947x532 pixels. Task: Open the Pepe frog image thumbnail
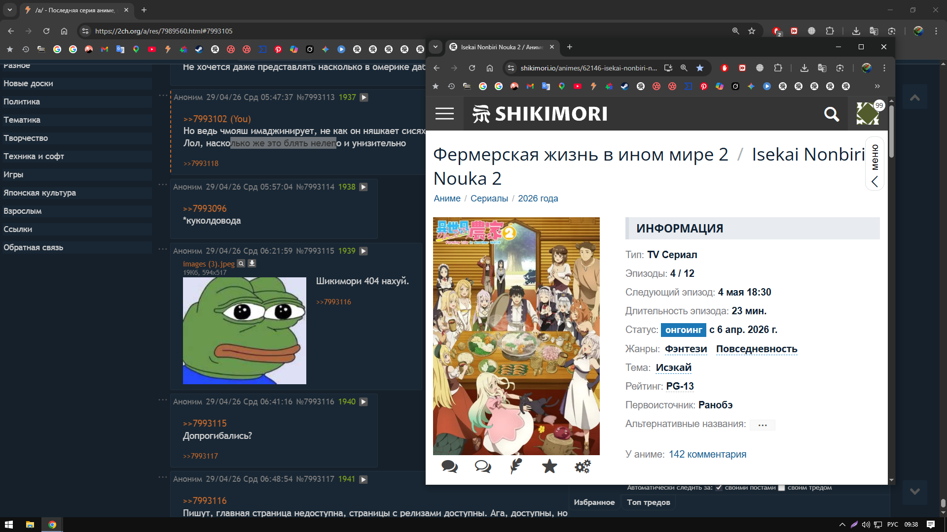(245, 331)
